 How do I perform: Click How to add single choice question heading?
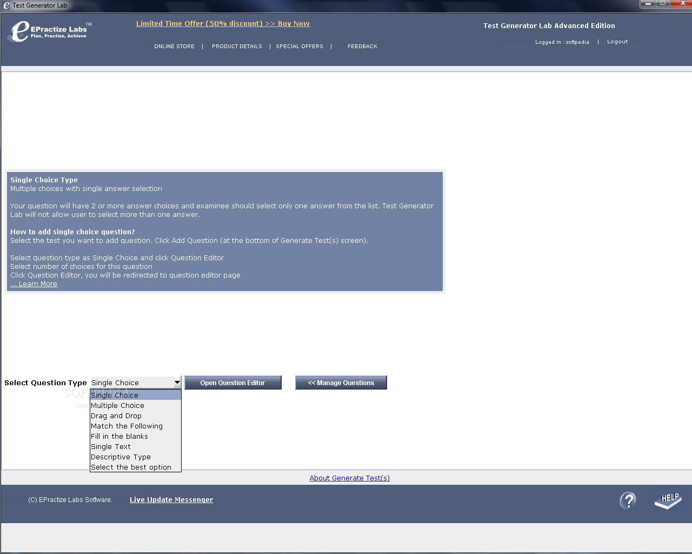point(72,232)
